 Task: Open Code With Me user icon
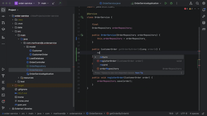pos(191,3)
